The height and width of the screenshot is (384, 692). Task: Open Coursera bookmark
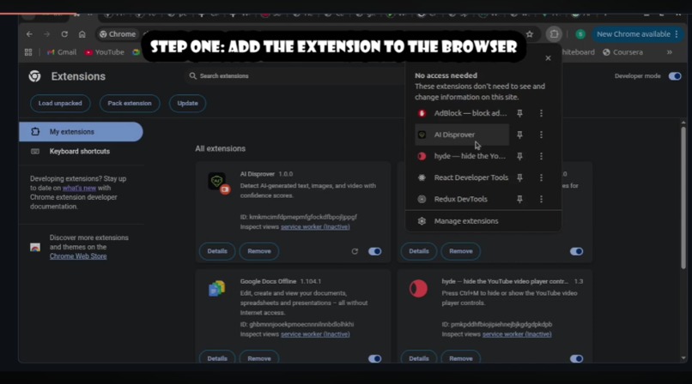(x=622, y=52)
